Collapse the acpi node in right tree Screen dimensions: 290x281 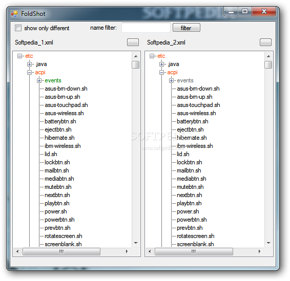click(x=161, y=72)
